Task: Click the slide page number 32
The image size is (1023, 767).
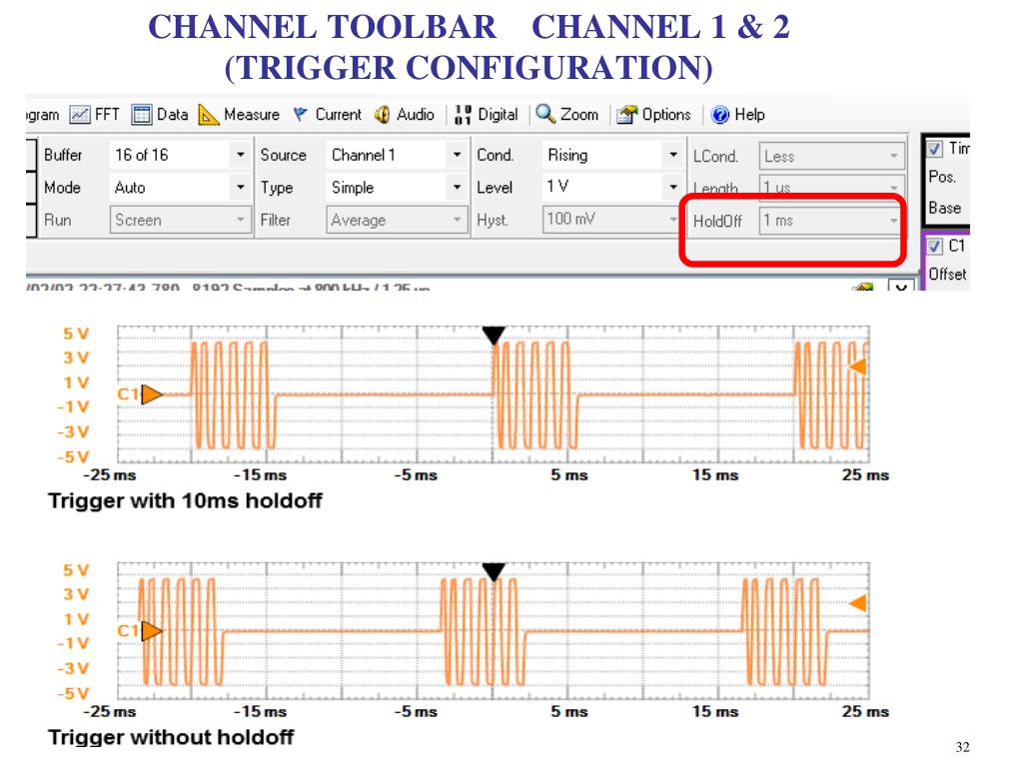Action: [x=962, y=747]
